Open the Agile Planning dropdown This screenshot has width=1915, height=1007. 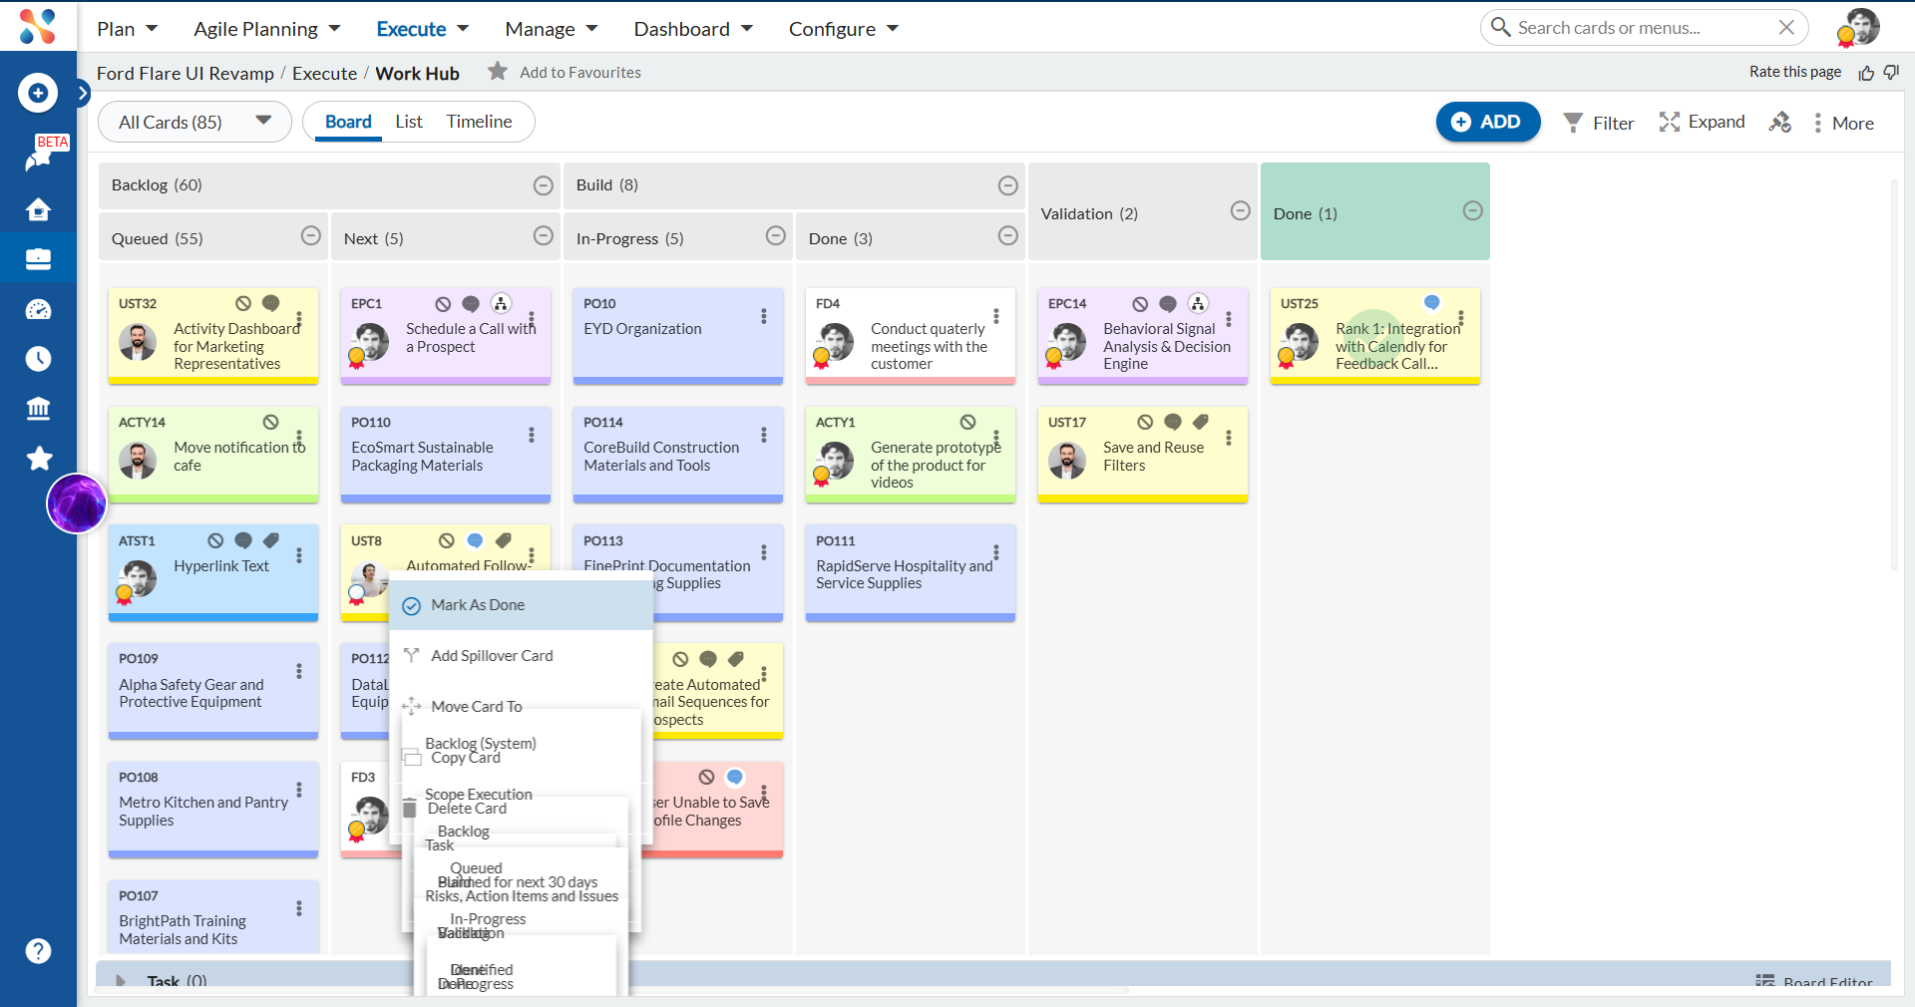coord(267,29)
